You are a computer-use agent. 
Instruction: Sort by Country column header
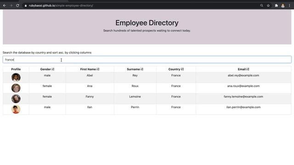tap(176, 69)
